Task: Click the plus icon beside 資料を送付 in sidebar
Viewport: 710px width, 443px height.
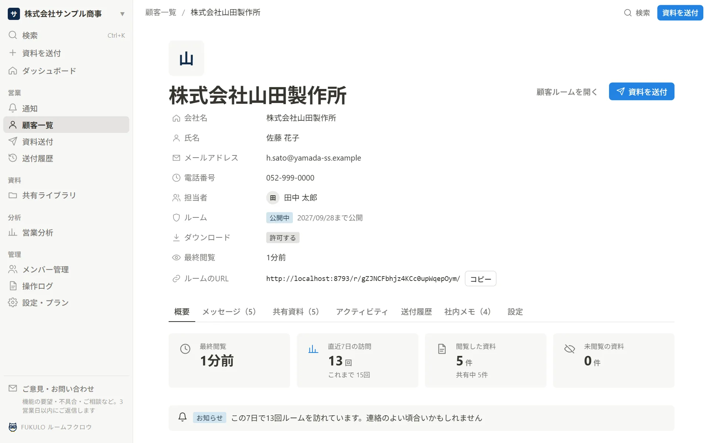Action: 13,53
